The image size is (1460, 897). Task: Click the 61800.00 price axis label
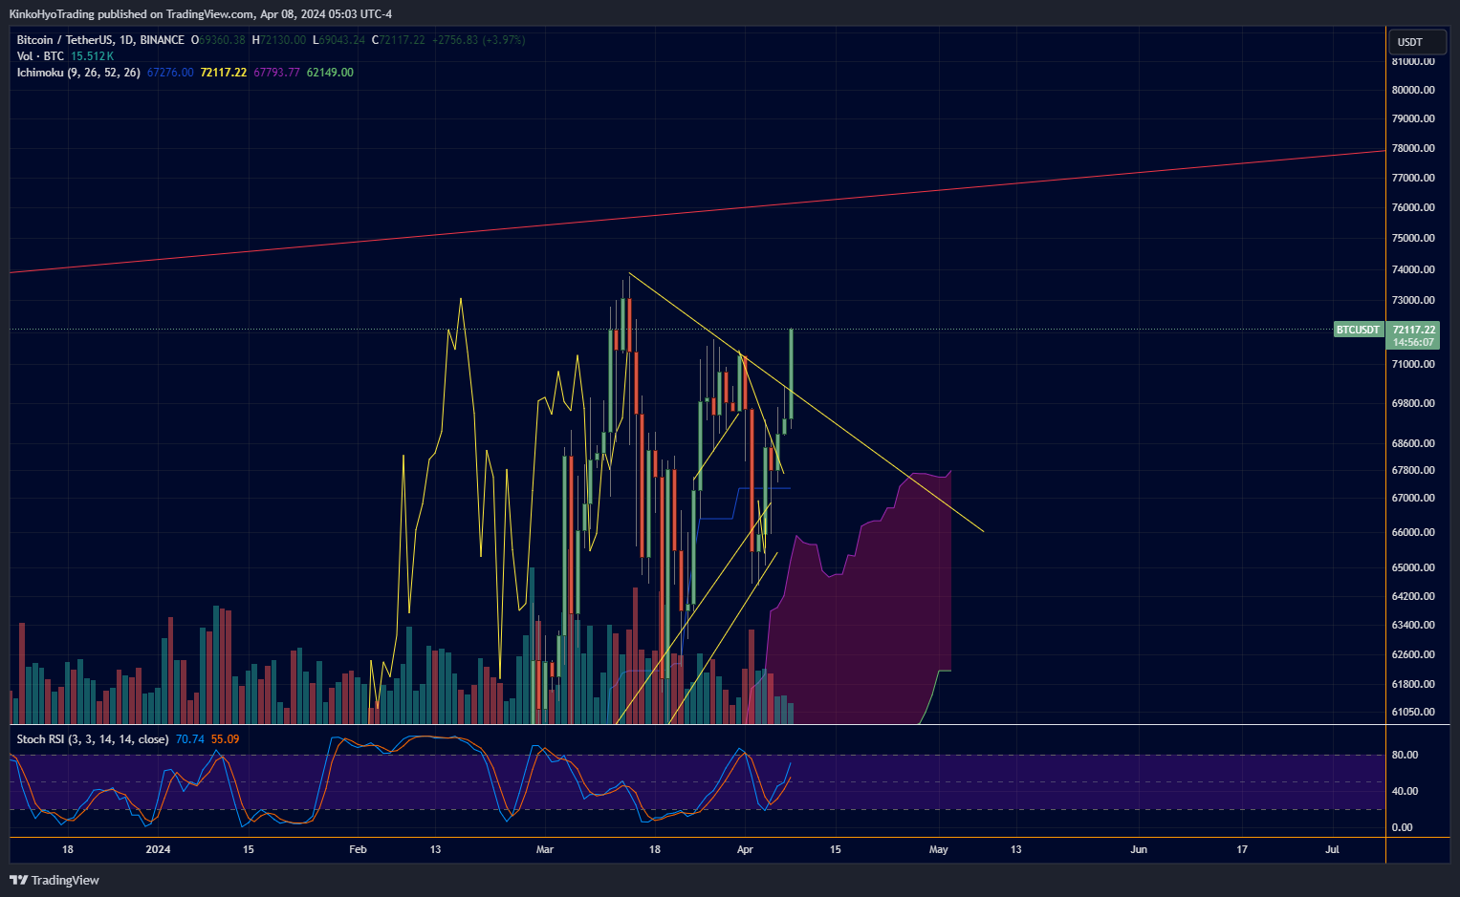(1413, 684)
